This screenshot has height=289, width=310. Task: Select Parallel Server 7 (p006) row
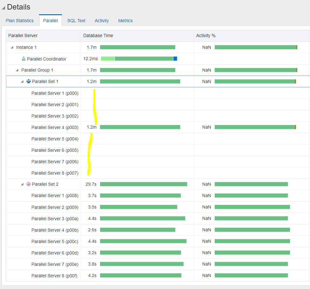pyautogui.click(x=158, y=162)
